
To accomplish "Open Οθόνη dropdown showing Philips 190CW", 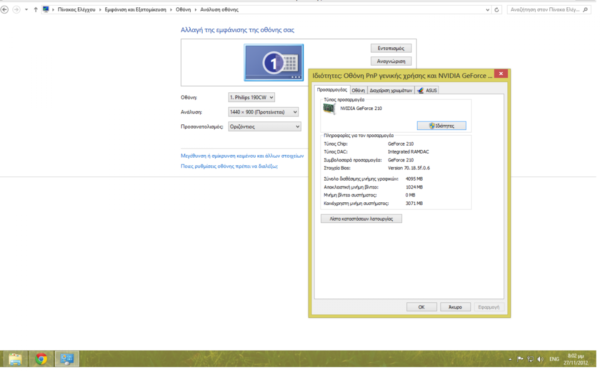I will point(251,97).
